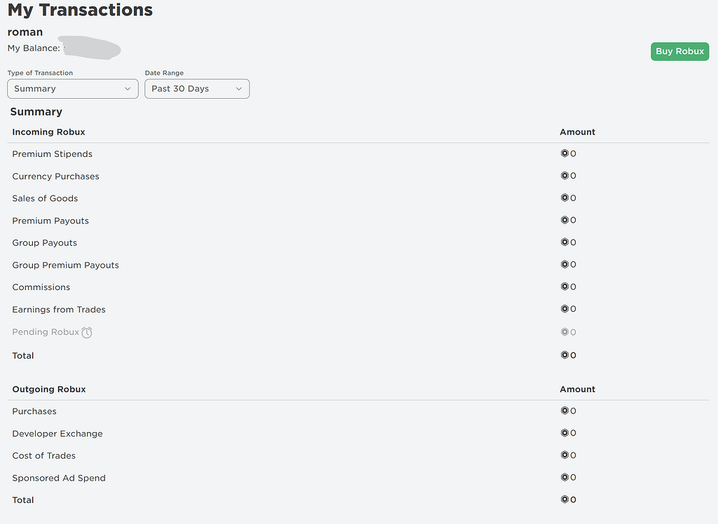Click the pending clock icon next to Pending Robux
Image resolution: width=718 pixels, height=524 pixels.
coord(87,331)
